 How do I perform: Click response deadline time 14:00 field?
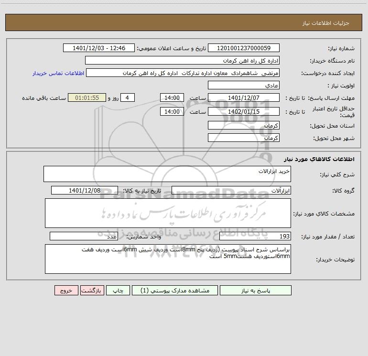pos(172,98)
